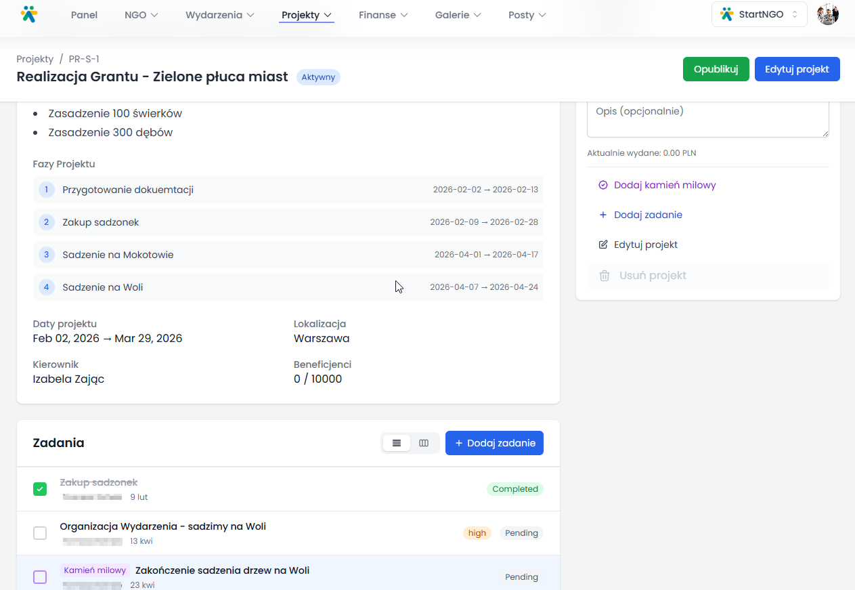
Task: Click the checkmark icon for Dodaj kamień milowy
Action: click(603, 185)
